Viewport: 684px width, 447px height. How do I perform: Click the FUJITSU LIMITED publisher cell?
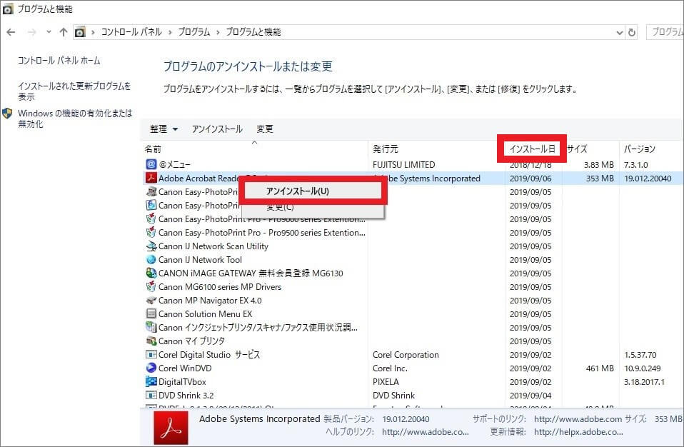coord(403,164)
